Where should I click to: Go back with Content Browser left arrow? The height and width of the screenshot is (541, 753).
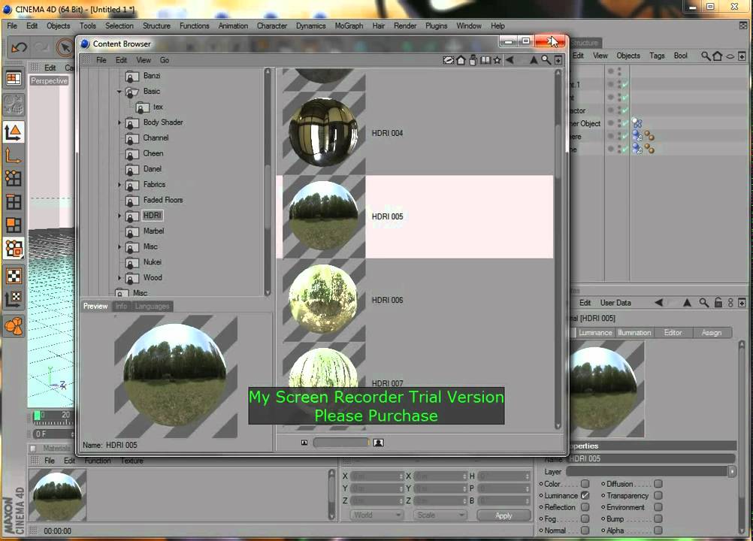[x=510, y=60]
